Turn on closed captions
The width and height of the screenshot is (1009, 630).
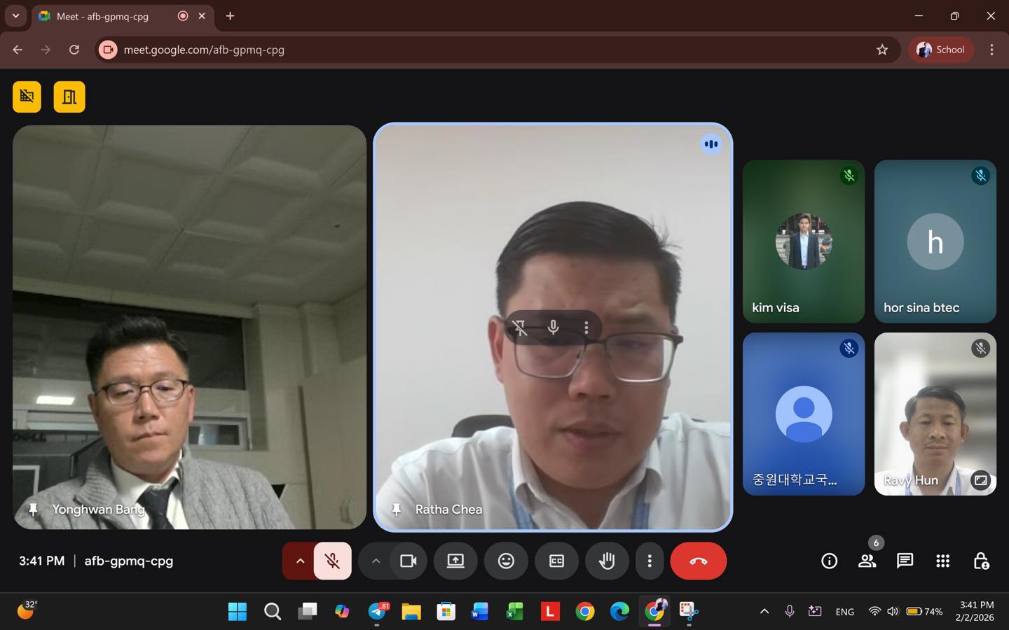point(556,561)
